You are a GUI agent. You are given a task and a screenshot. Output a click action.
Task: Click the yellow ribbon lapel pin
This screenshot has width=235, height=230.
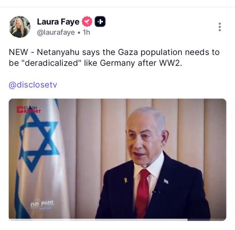(125, 180)
